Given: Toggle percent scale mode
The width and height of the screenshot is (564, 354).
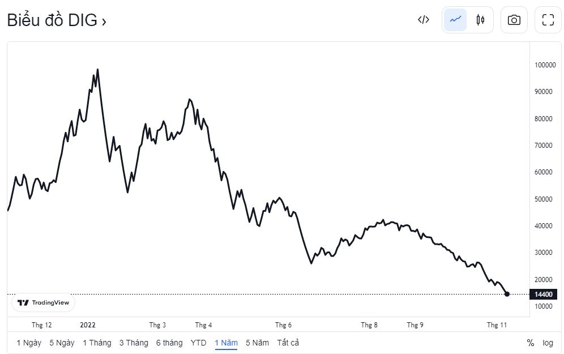Looking at the screenshot, I should click(531, 343).
